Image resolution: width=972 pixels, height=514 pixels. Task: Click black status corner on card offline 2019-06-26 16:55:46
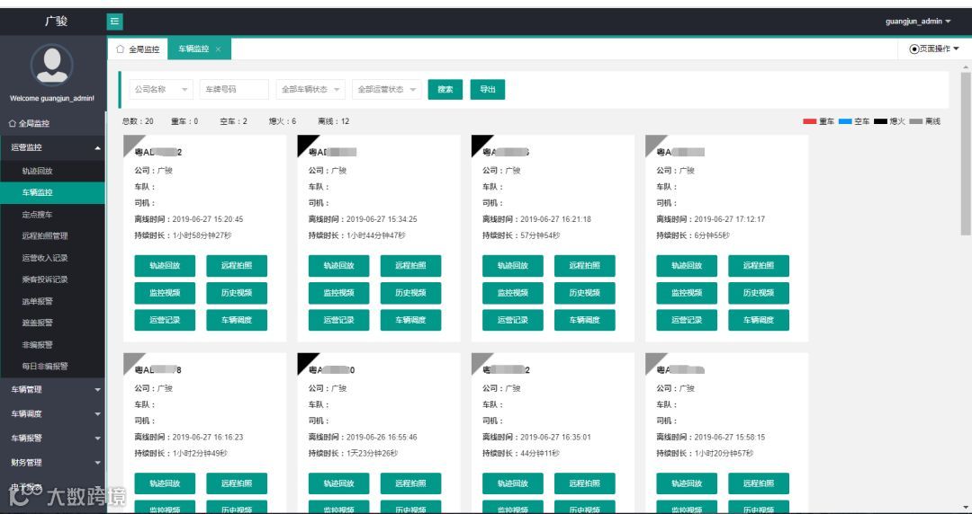306,361
